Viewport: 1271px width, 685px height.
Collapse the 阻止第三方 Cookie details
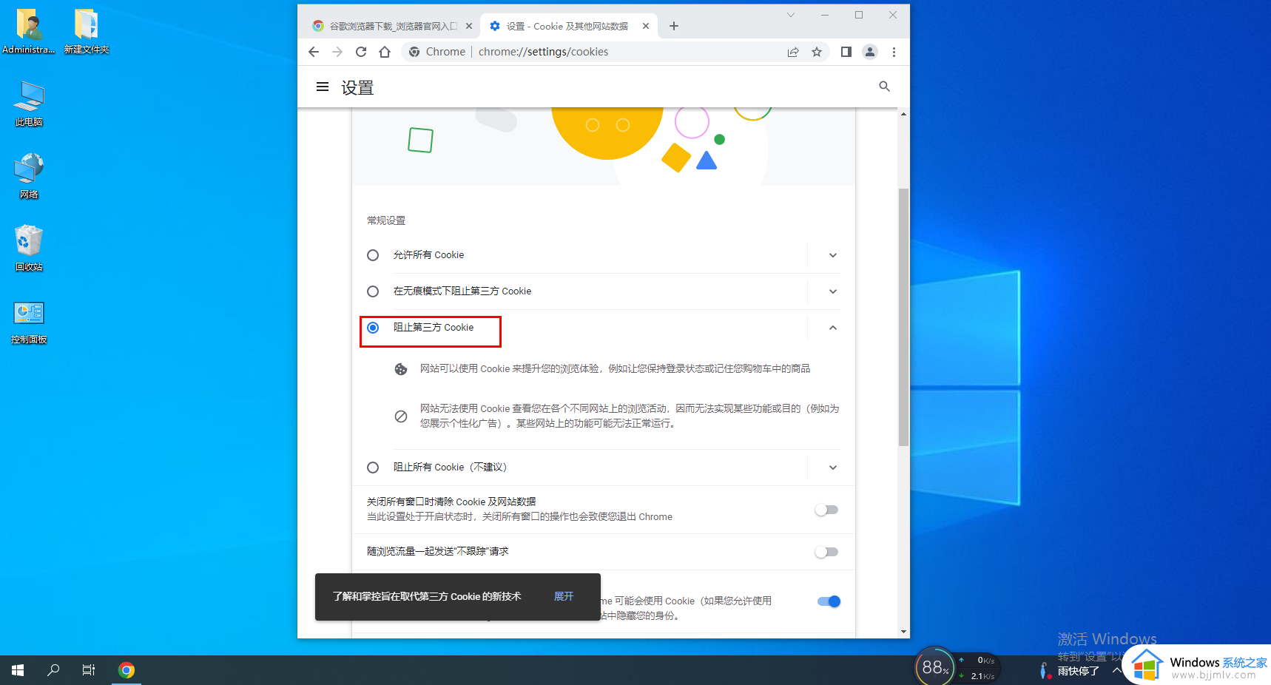coord(833,328)
